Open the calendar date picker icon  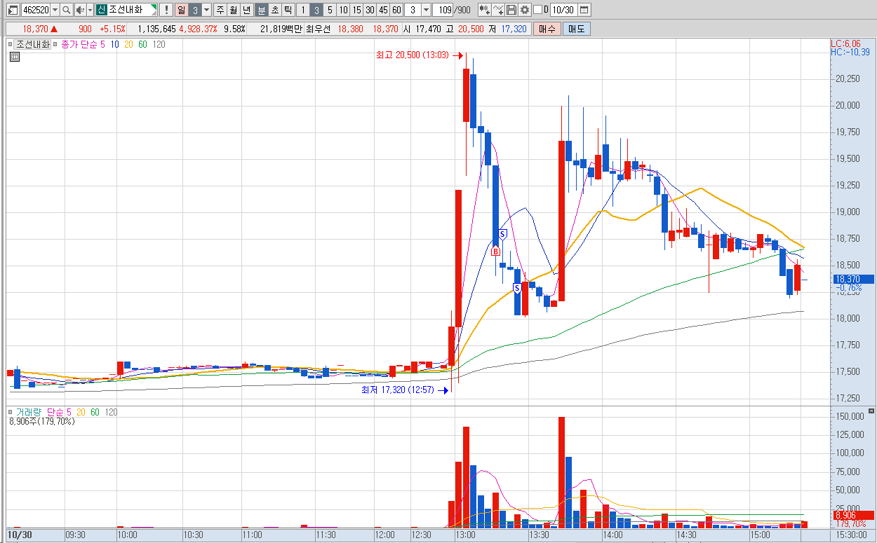[584, 10]
